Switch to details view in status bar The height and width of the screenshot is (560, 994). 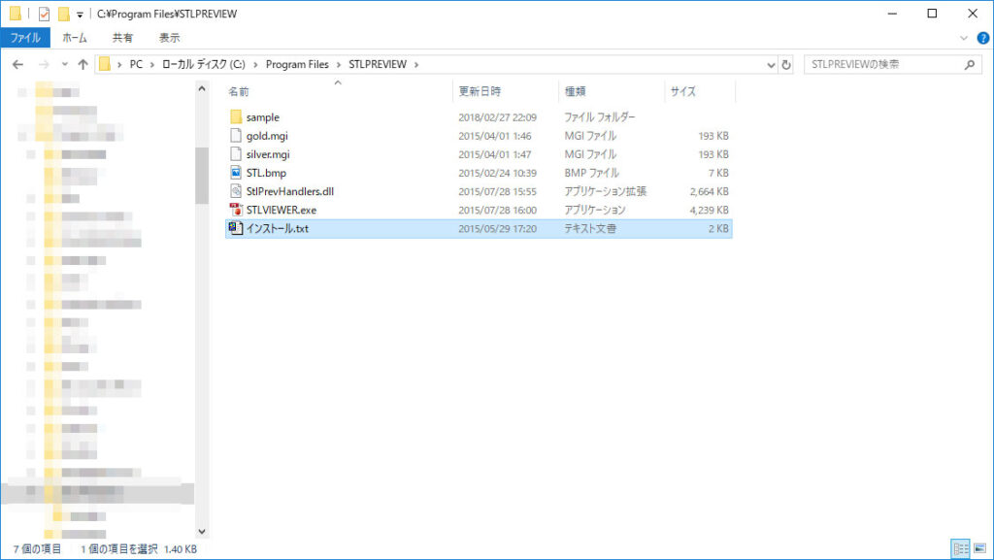click(961, 549)
